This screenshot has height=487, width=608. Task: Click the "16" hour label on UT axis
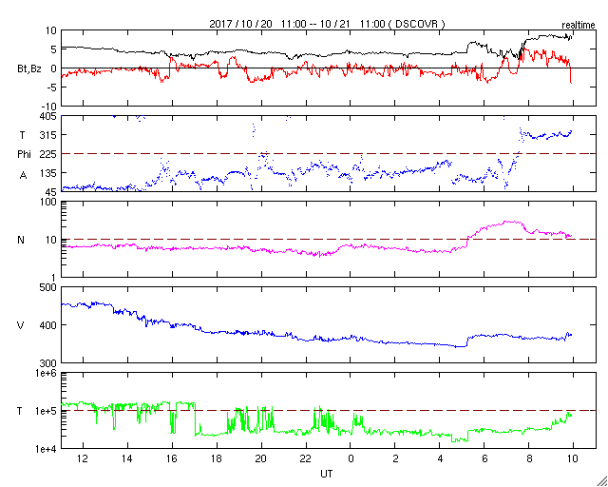pyautogui.click(x=172, y=458)
